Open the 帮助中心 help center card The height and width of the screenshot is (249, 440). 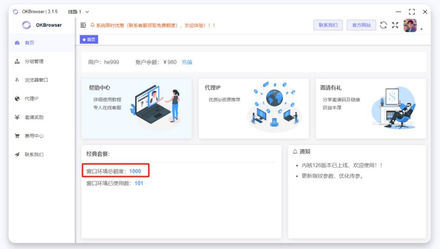click(x=137, y=109)
